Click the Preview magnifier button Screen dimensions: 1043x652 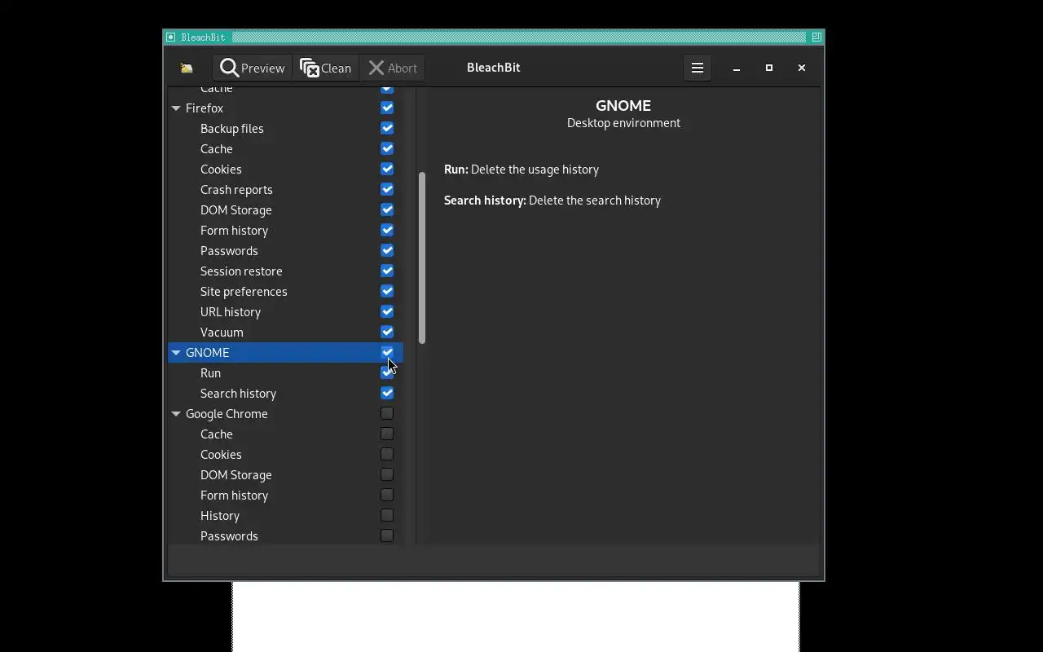coord(253,68)
